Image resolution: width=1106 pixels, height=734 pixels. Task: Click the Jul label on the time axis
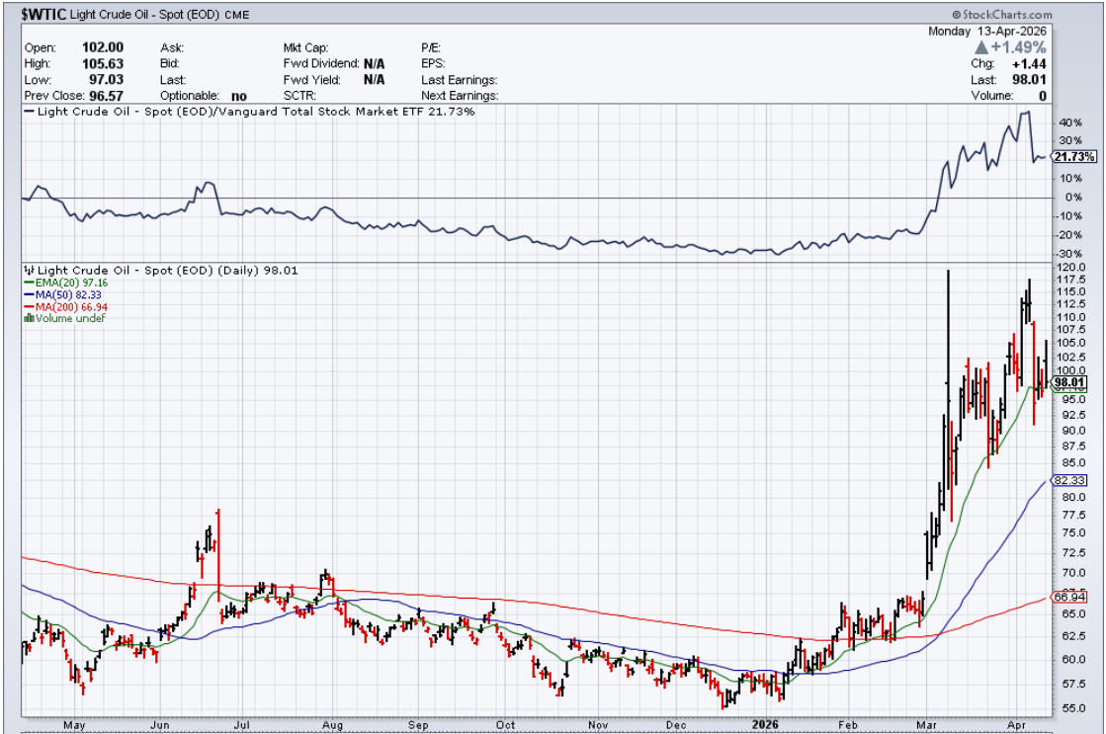point(239,723)
